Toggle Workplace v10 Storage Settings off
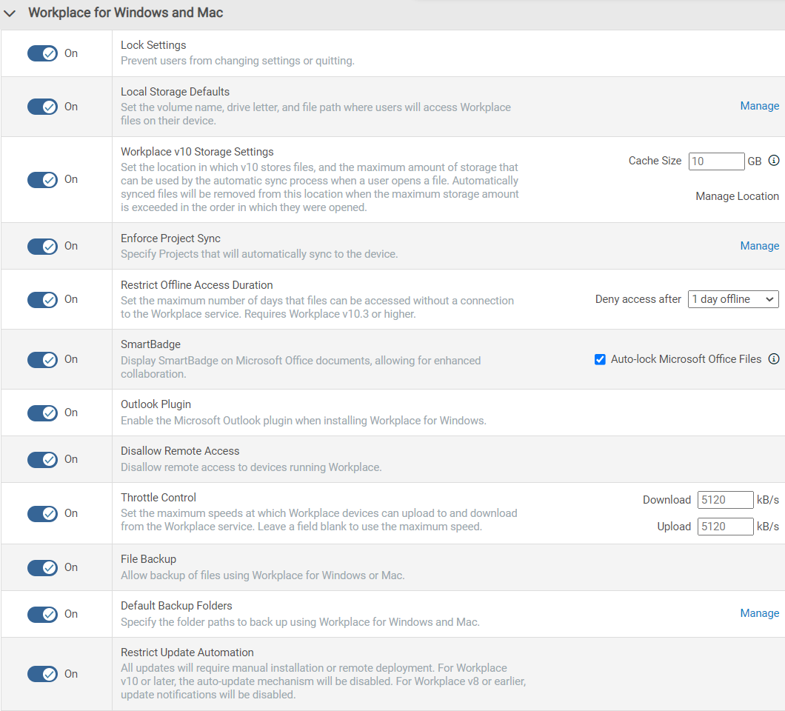 (42, 179)
